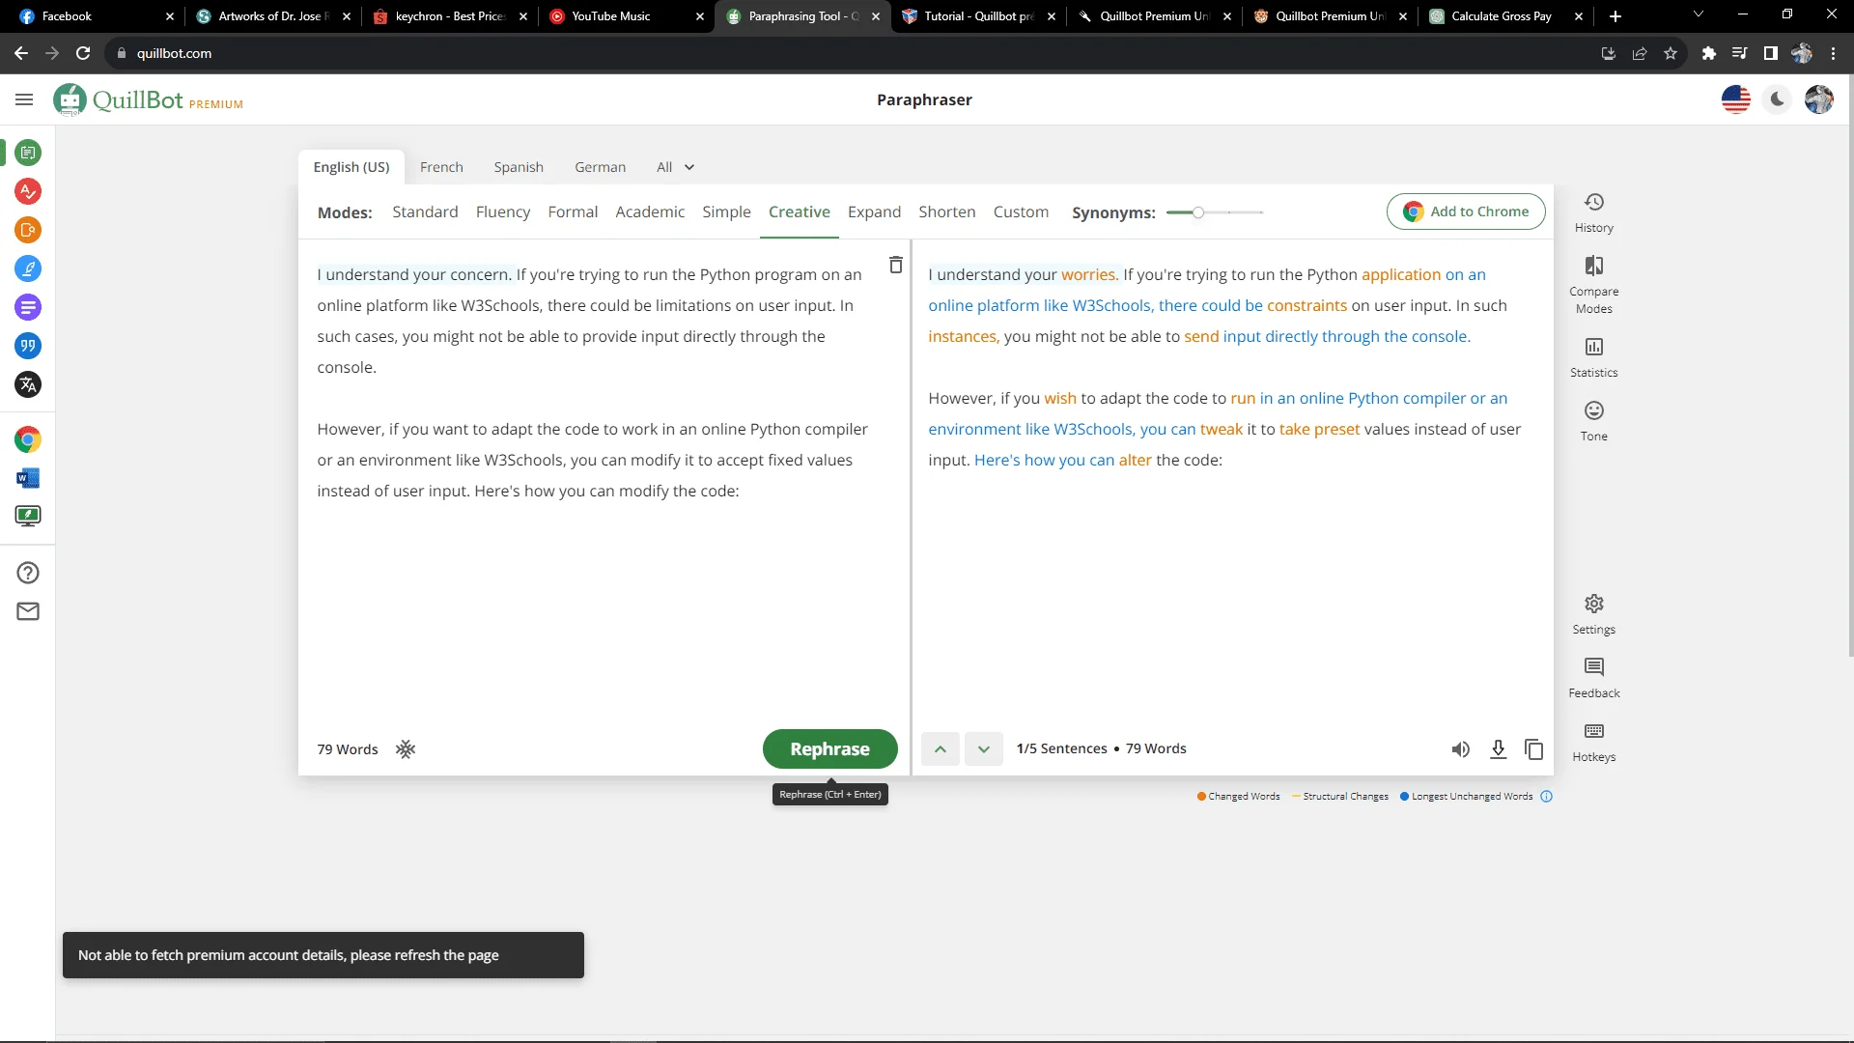Open the Plagiarism Checker sidebar icon
Image resolution: width=1854 pixels, height=1043 pixels.
(x=28, y=230)
